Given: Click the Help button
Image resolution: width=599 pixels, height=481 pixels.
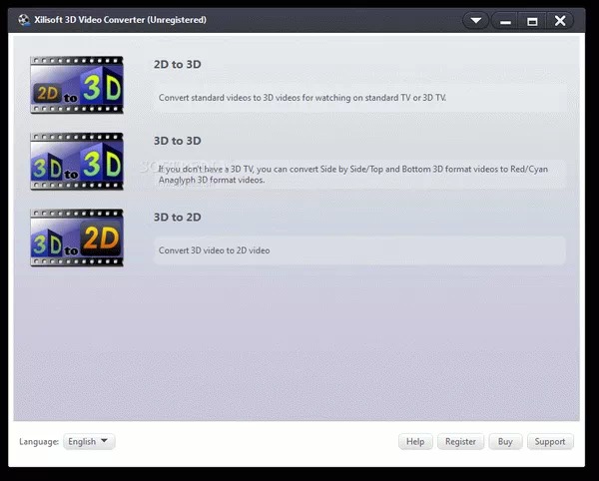Looking at the screenshot, I should (x=415, y=441).
